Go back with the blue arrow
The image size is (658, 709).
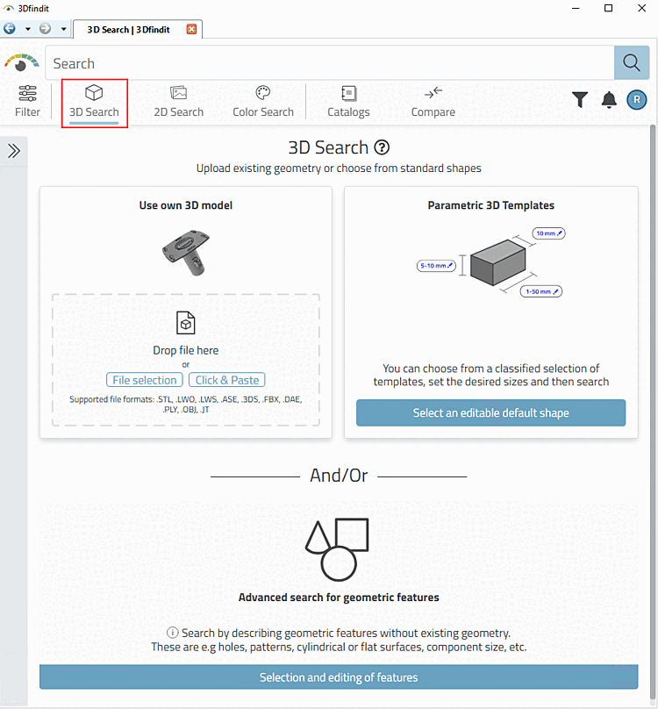tap(10, 29)
